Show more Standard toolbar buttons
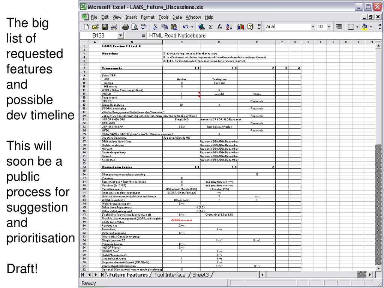The width and height of the screenshot is (384, 288). [259, 27]
